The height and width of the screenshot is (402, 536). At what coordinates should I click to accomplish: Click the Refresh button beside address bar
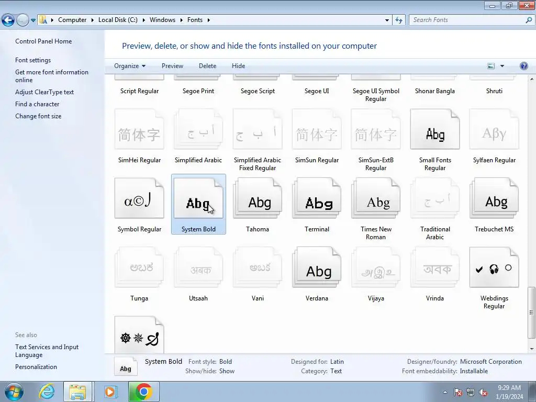(x=398, y=20)
